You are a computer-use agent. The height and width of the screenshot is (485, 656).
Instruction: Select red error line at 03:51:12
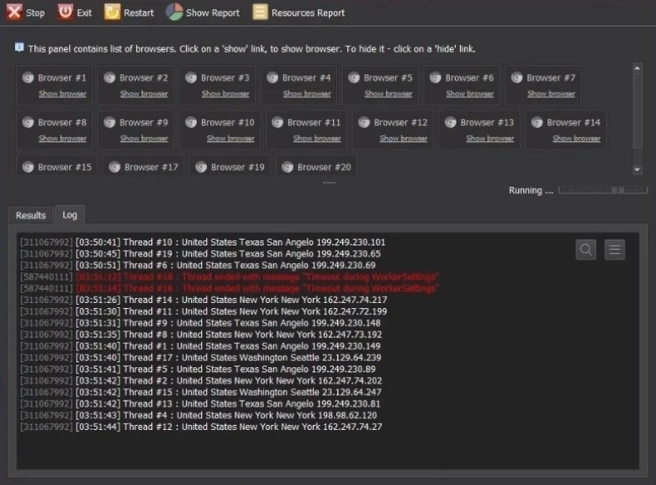pyautogui.click(x=230, y=277)
